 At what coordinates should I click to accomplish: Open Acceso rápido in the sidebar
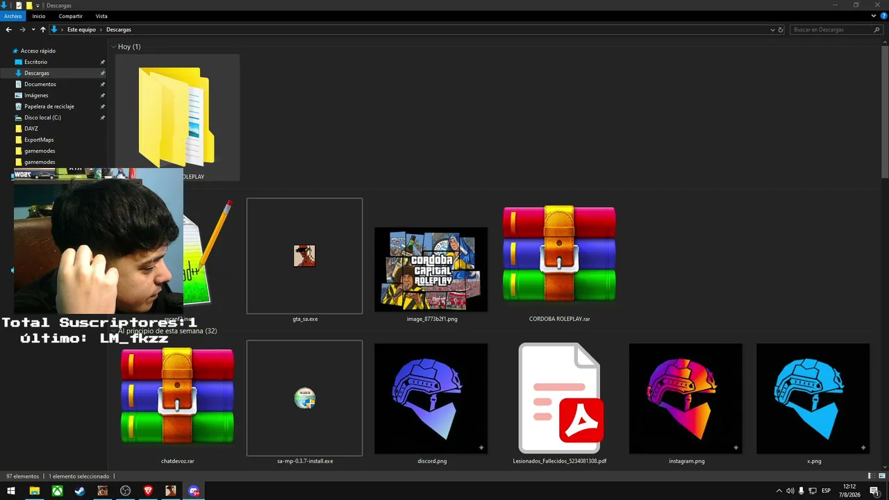(38, 51)
